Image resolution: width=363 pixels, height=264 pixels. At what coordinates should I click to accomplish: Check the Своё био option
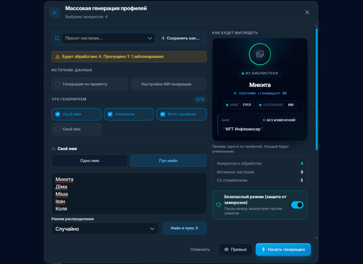coord(58,129)
